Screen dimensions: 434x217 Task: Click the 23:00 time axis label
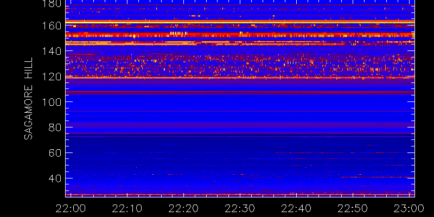(x=409, y=208)
